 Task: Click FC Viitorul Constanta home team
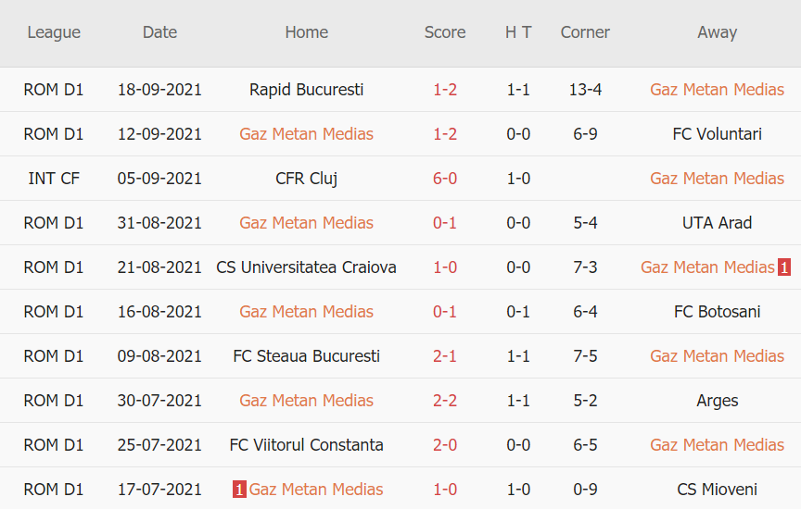click(x=306, y=445)
